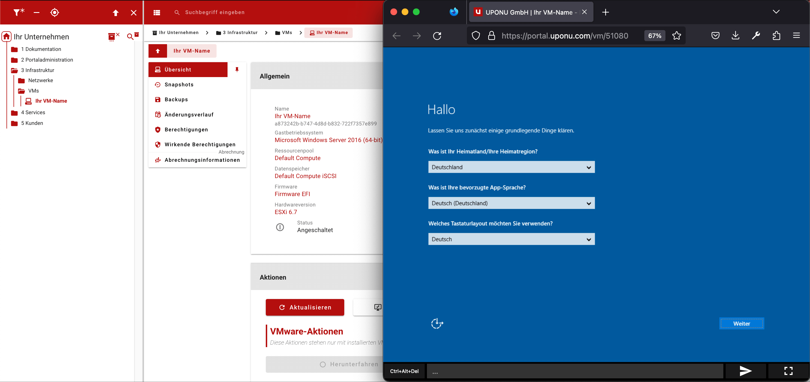
Task: Close the UPONU GmbH browser tab
Action: 584,12
